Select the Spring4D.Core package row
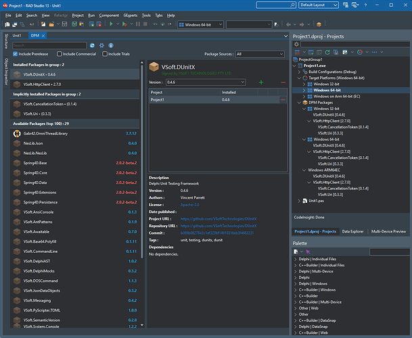The height and width of the screenshot is (338, 412). click(75, 173)
